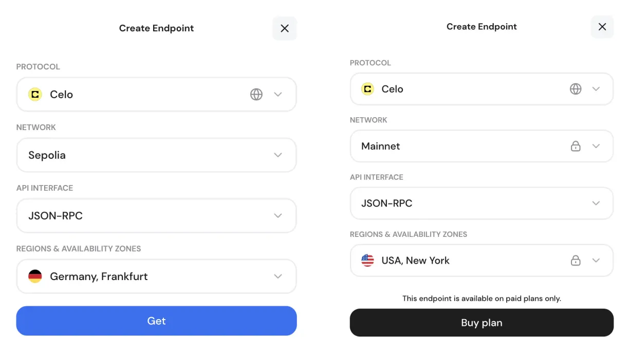Click the globe icon in right protocol selector

[x=576, y=89]
